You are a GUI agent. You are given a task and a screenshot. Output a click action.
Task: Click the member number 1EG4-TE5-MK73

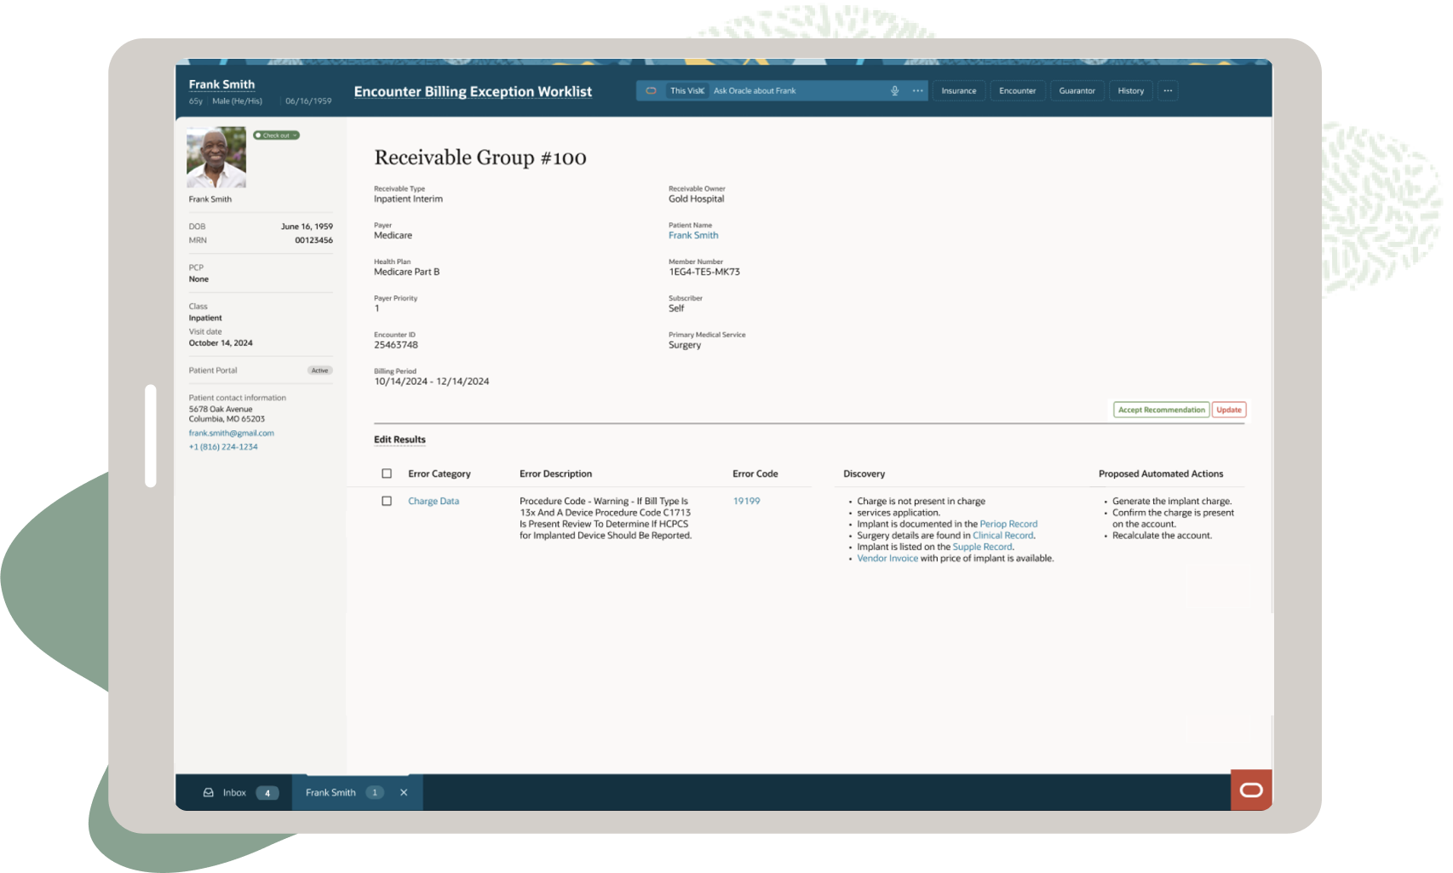click(x=704, y=272)
